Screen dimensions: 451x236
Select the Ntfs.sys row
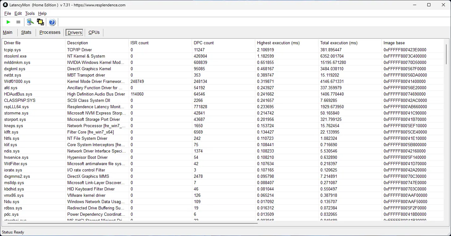click(x=223, y=138)
